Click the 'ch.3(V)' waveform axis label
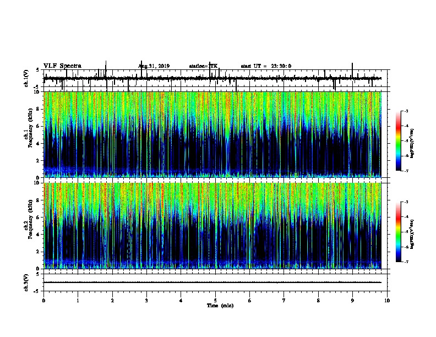Screen dimensions: 436x337 (x=26, y=282)
